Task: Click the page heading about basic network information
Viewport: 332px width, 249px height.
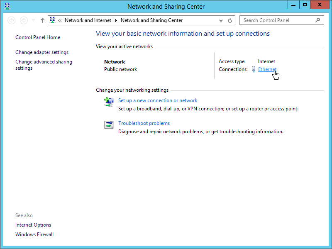Action: tap(183, 34)
